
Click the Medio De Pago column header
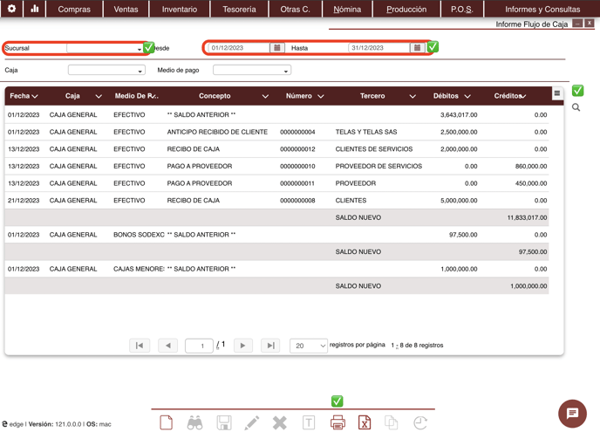pos(137,96)
